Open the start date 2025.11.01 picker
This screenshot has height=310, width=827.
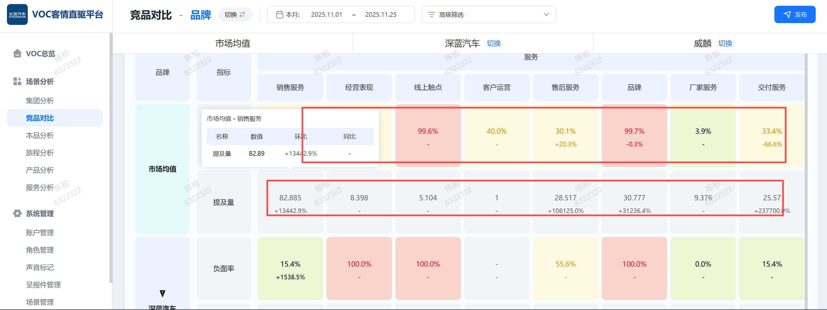[x=327, y=14]
